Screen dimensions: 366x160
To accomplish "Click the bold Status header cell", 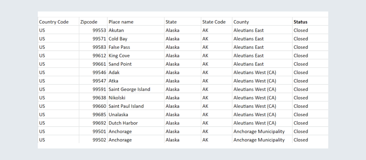I will pyautogui.click(x=300, y=22).
